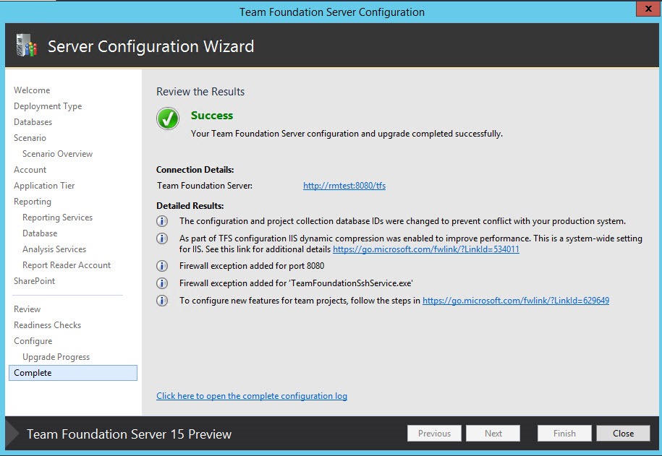Click info icon beside configure new features message
This screenshot has height=456, width=662.
coord(161,301)
